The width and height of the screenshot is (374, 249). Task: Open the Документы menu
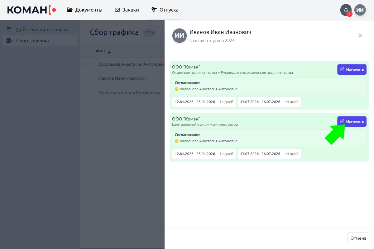click(x=85, y=10)
